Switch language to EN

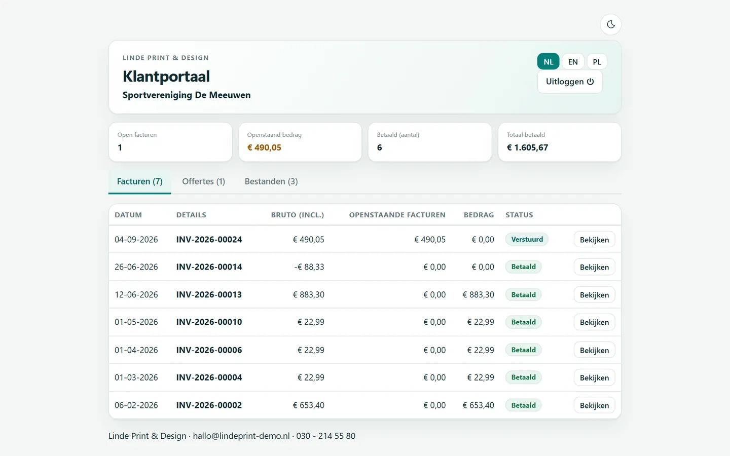(x=573, y=62)
